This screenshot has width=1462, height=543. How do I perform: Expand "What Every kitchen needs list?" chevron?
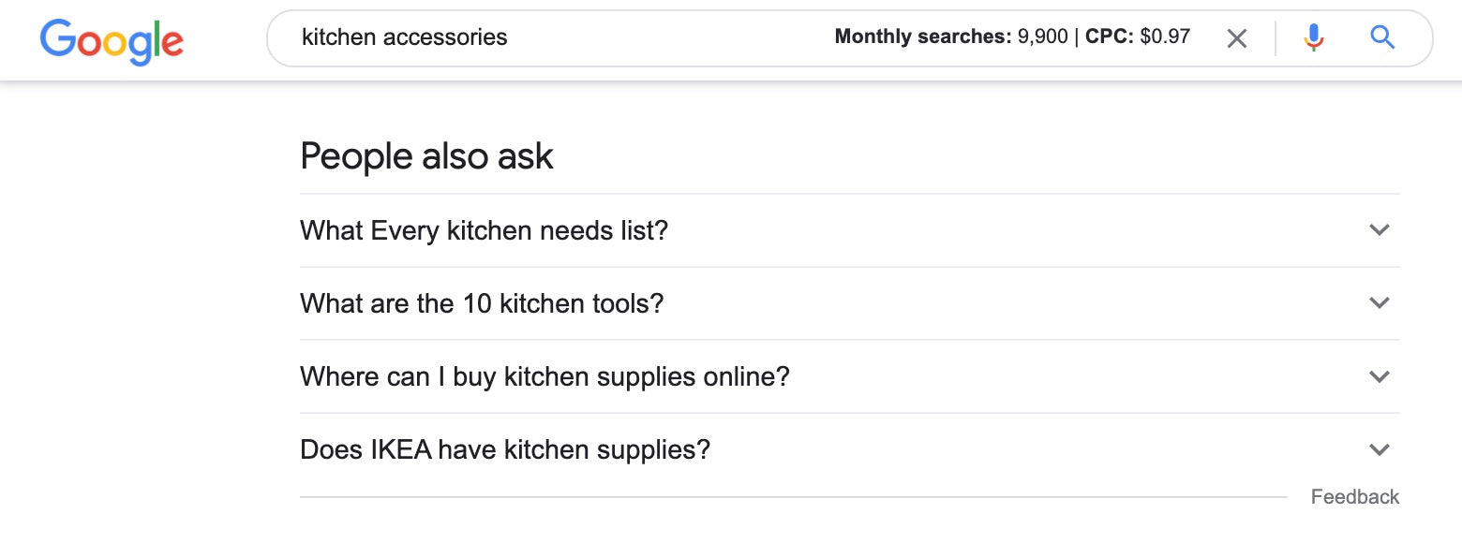pyautogui.click(x=1379, y=230)
